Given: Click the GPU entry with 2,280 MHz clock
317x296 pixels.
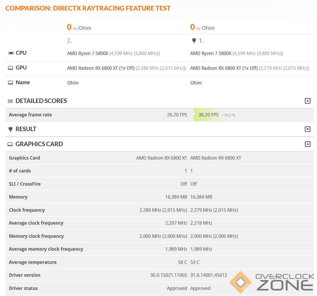Looking at the screenshot, I should [x=126, y=68].
